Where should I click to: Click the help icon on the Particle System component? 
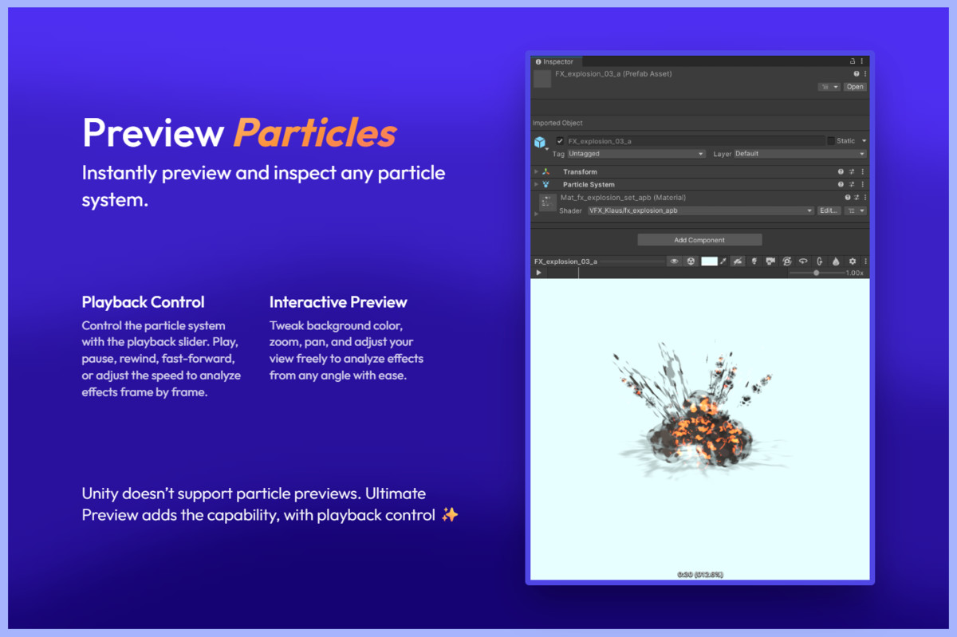point(841,184)
